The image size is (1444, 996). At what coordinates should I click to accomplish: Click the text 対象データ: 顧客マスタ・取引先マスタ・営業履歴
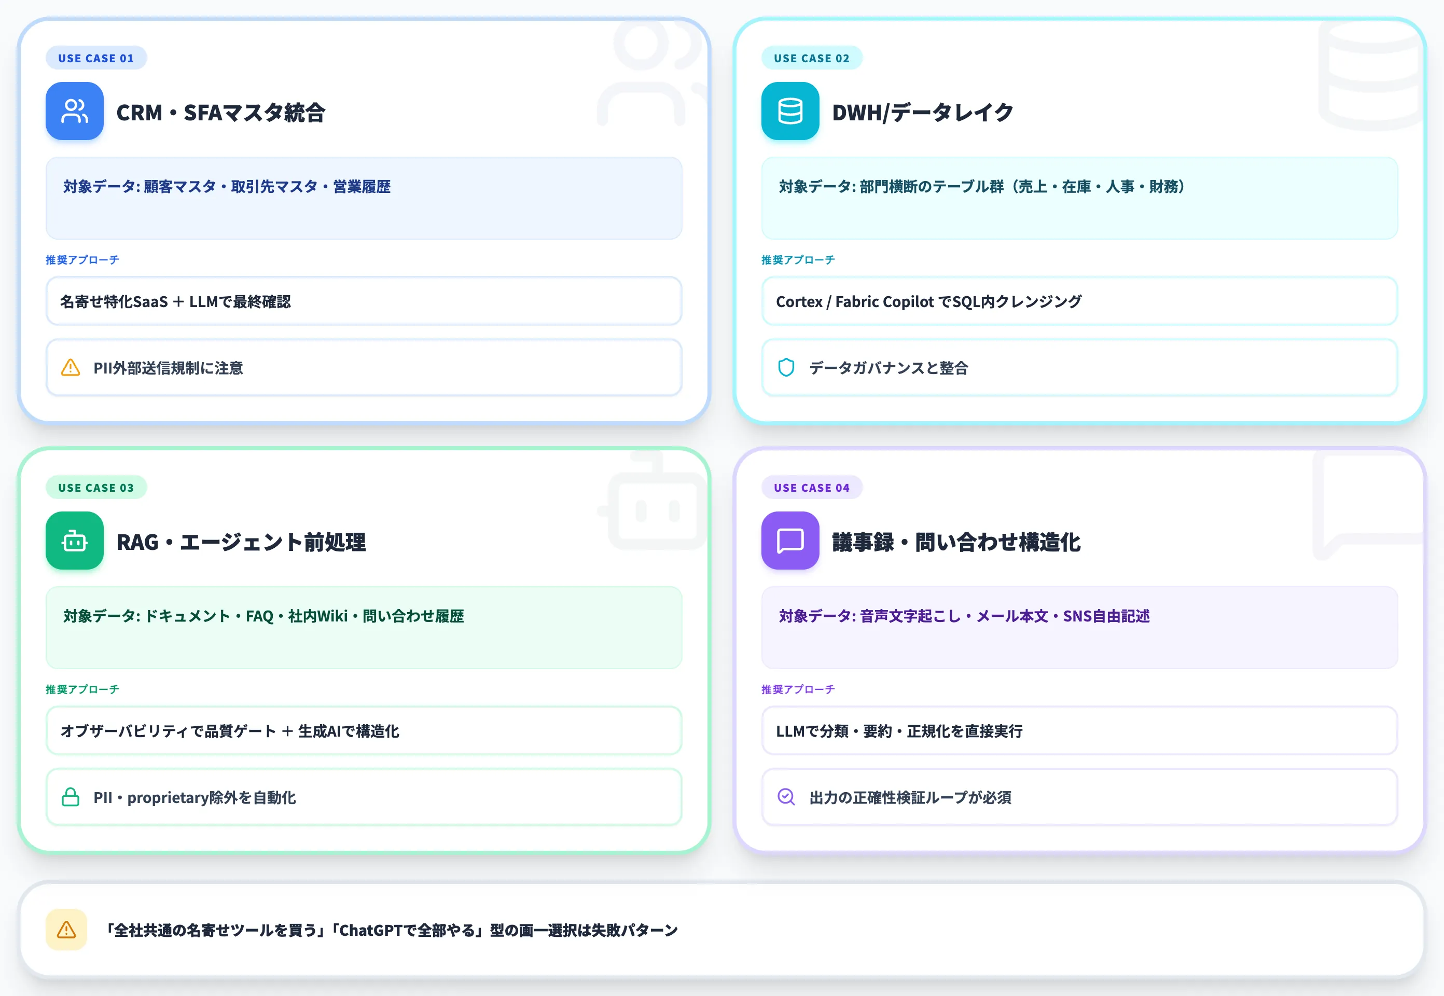point(227,187)
